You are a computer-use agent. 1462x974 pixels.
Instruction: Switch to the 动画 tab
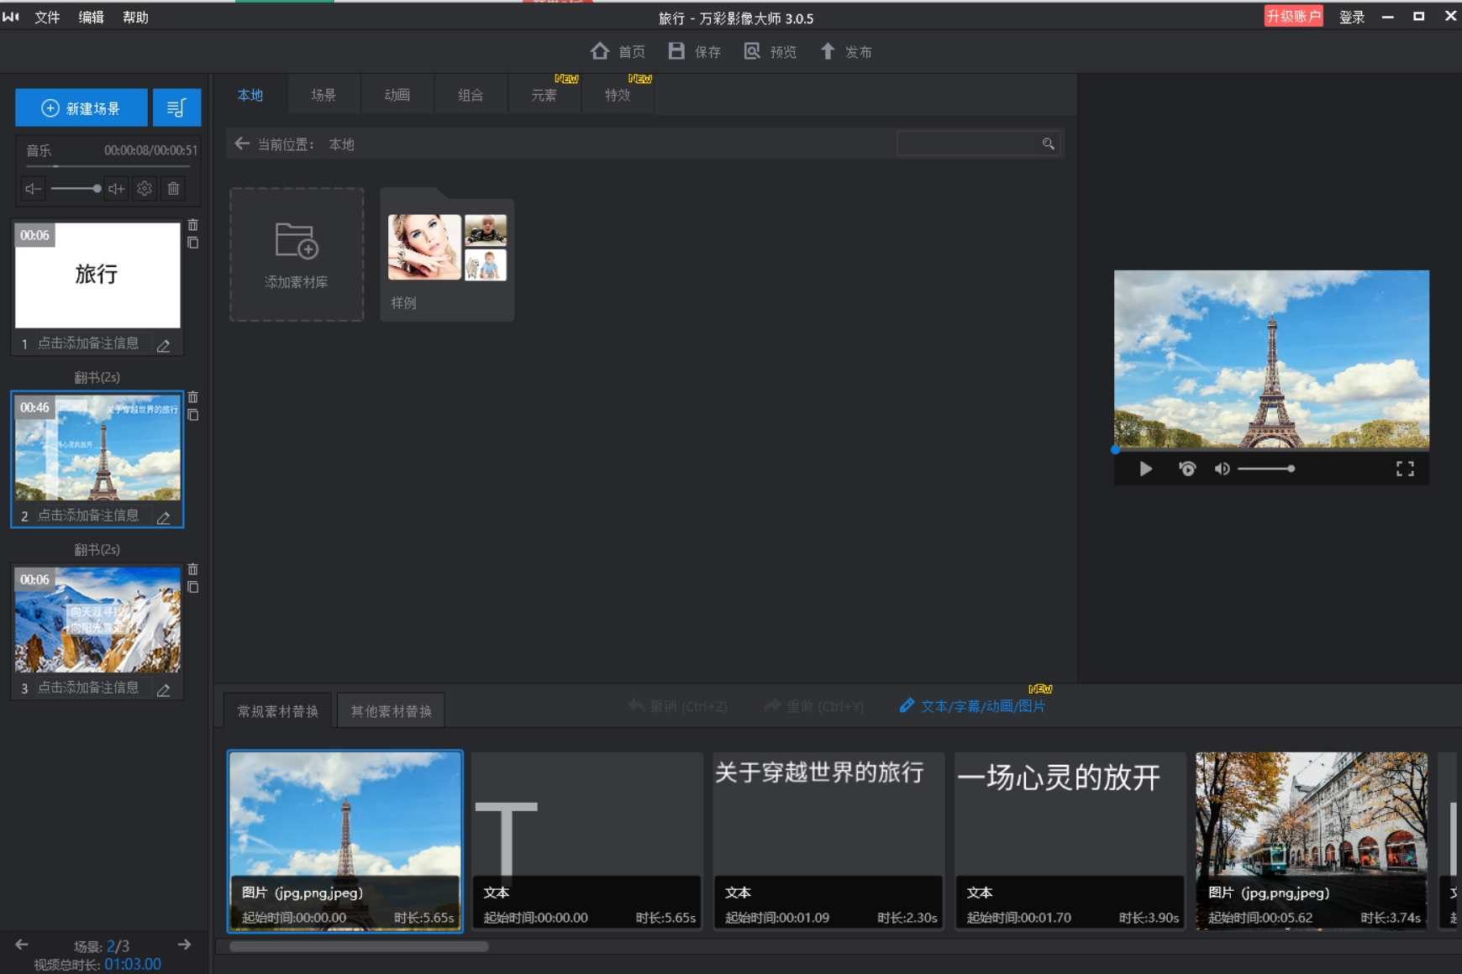coord(397,95)
